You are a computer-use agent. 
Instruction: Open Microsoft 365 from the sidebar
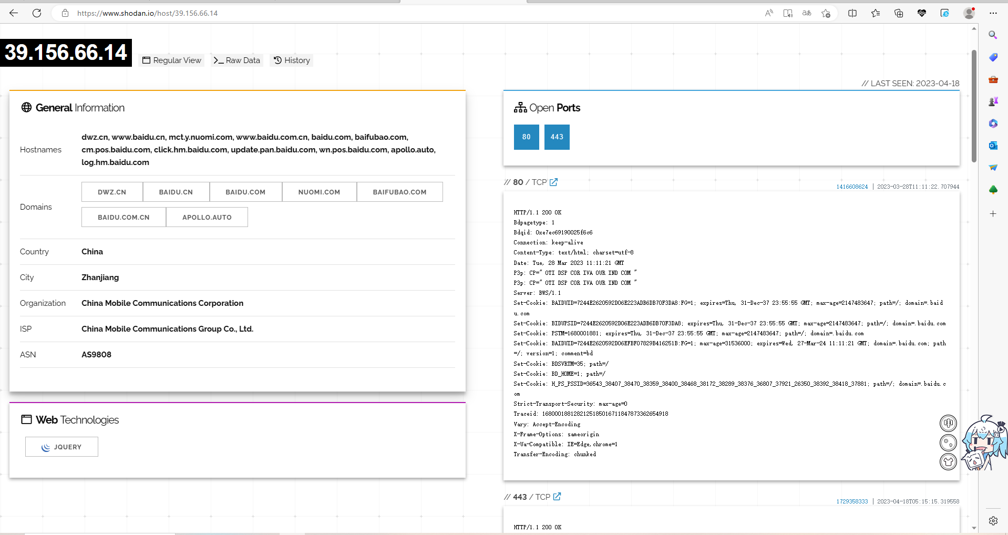[993, 124]
